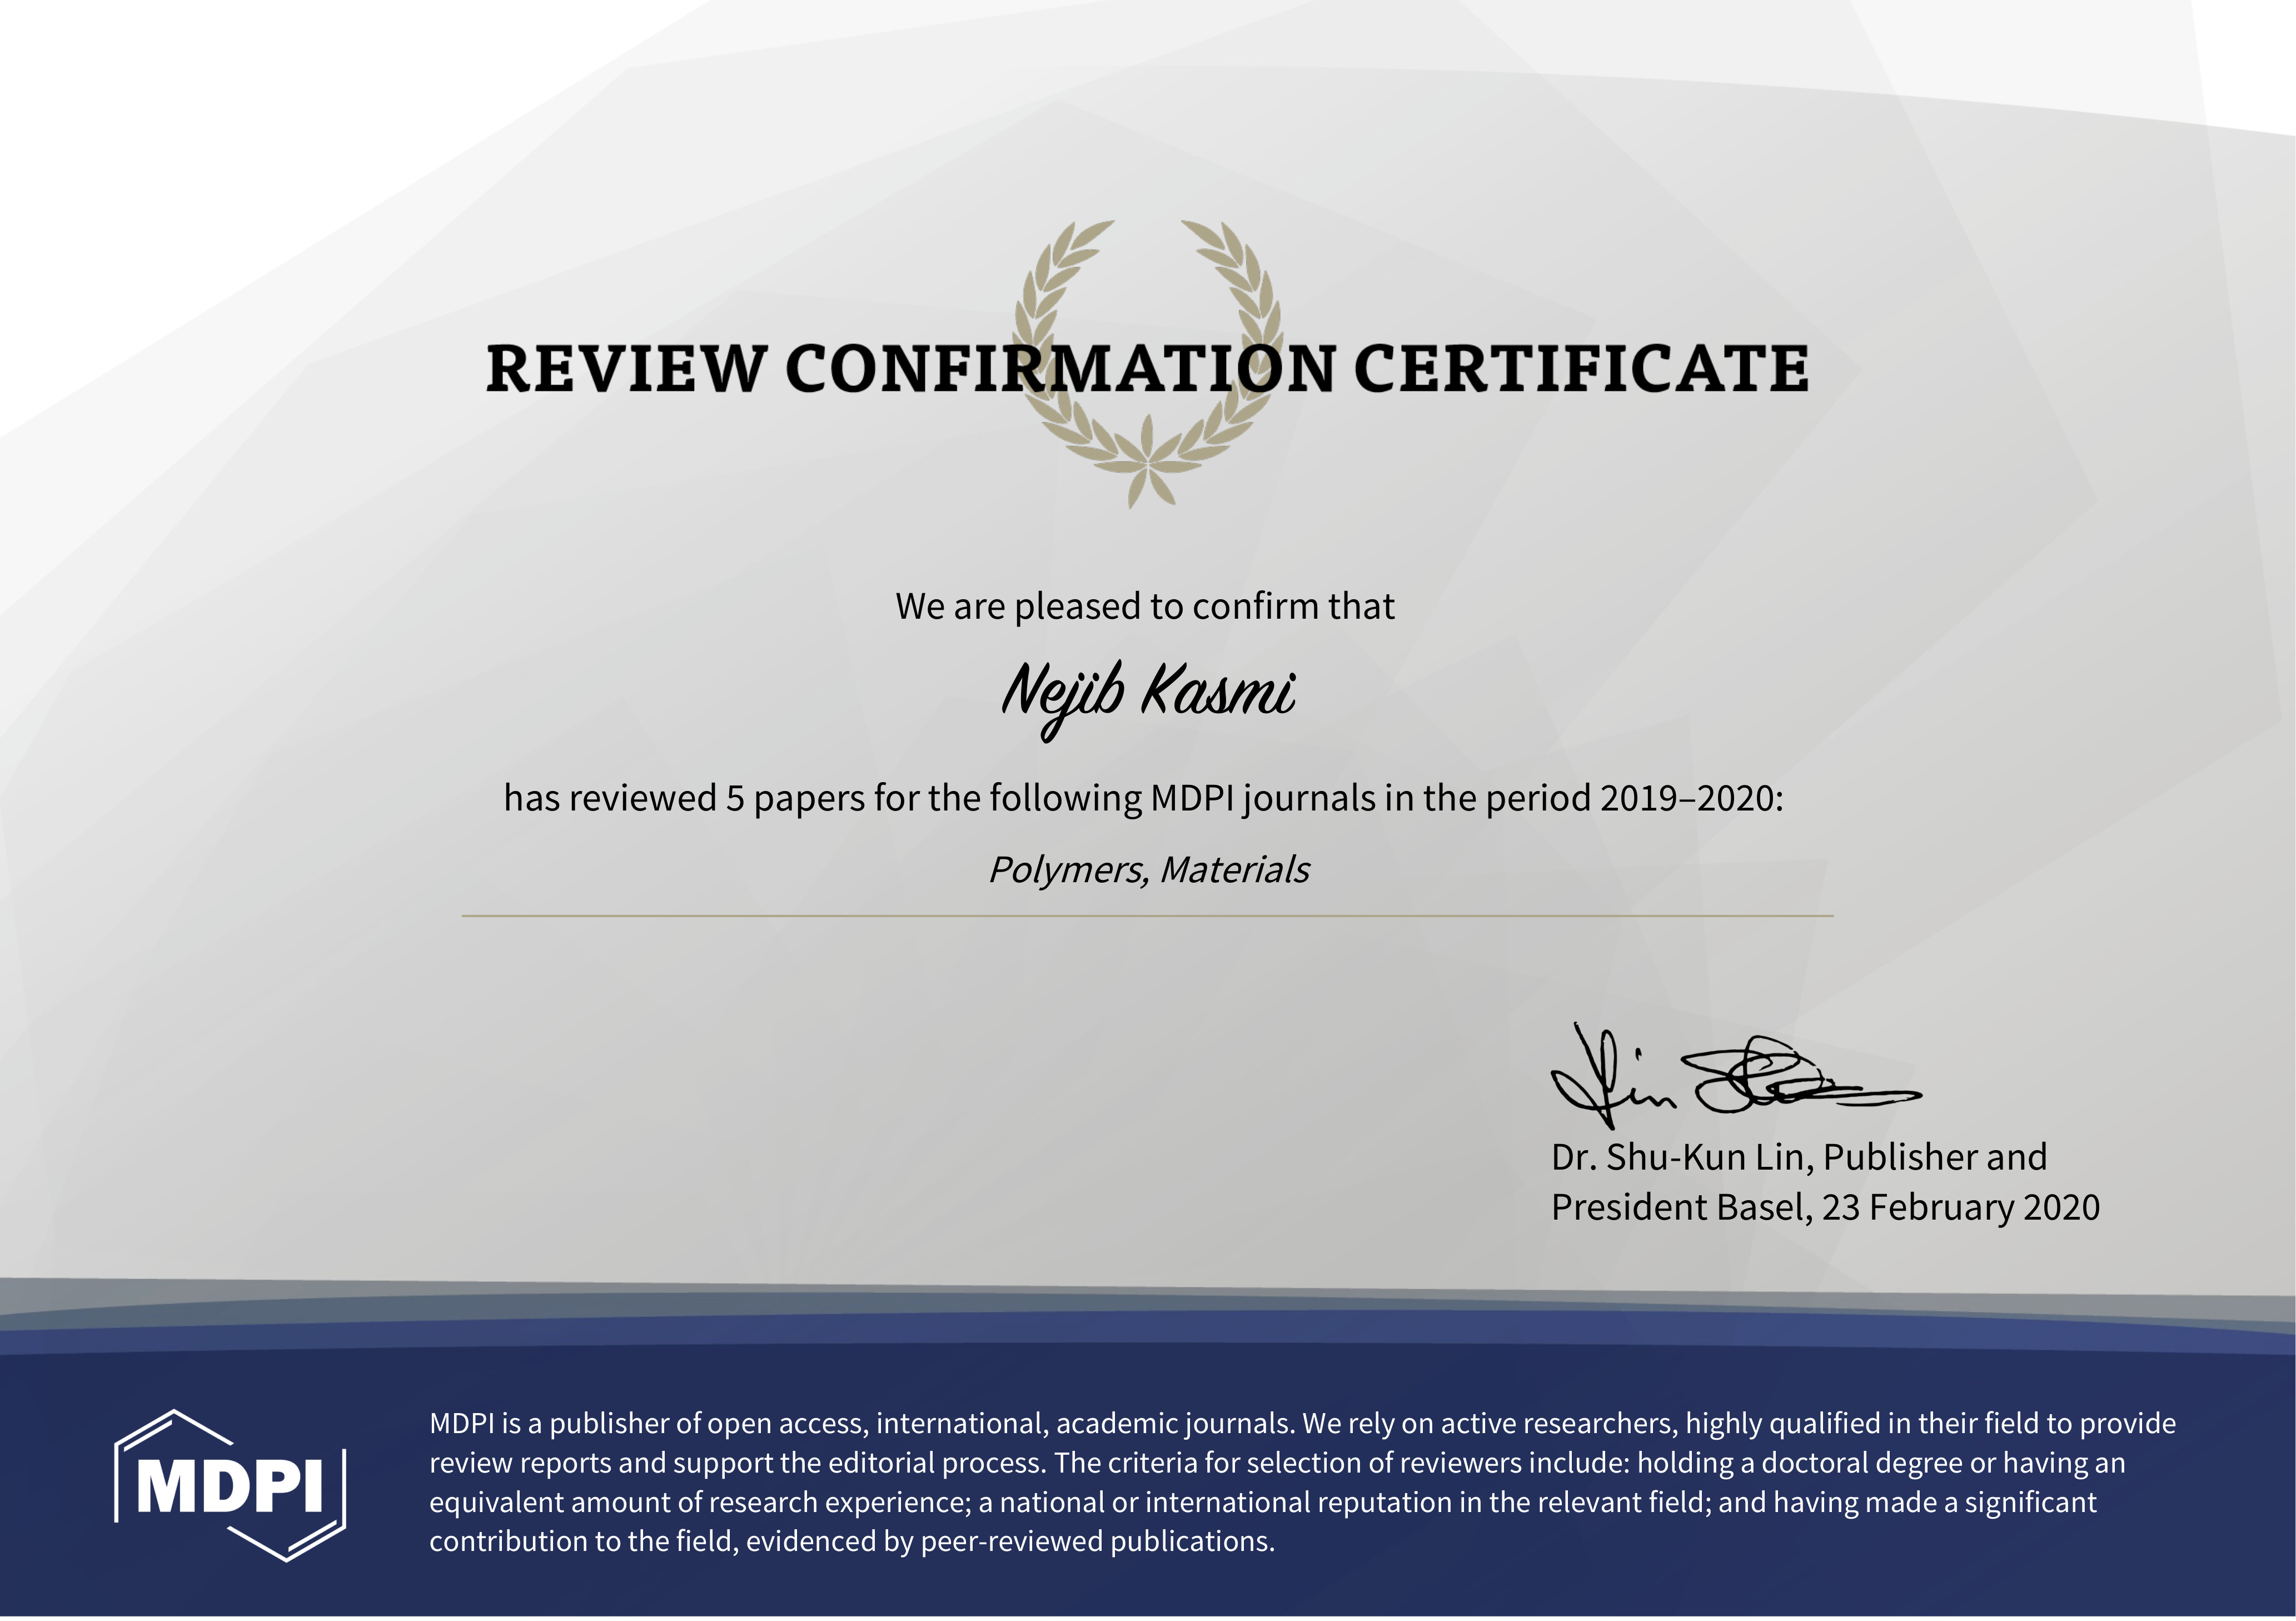This screenshot has width=2296, height=1621.
Task: Click the 'has reviewed 5 papers' sentence
Action: [1143, 798]
